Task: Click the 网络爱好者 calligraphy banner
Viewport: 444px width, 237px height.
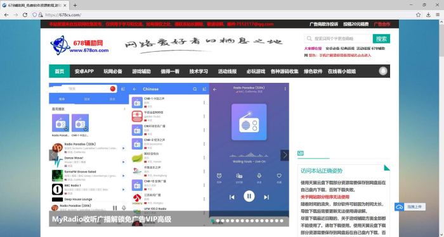Action: coord(204,45)
